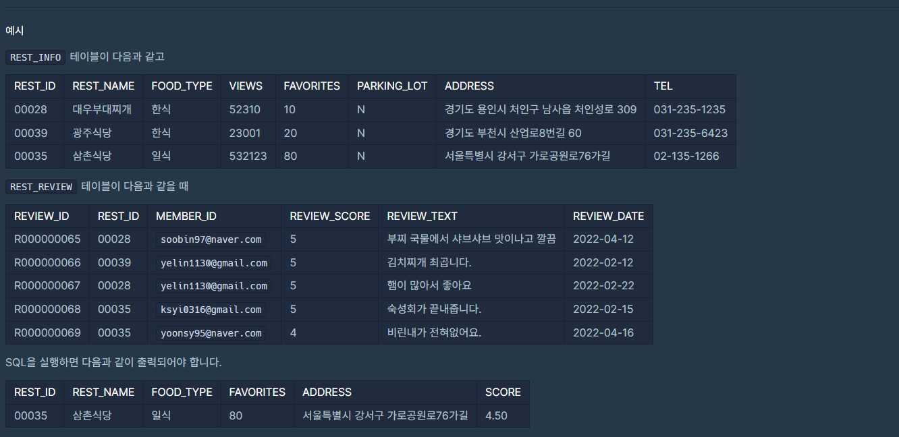Screen dimensions: 899x437
Task: Click the 4.50 score value
Action: (x=496, y=416)
